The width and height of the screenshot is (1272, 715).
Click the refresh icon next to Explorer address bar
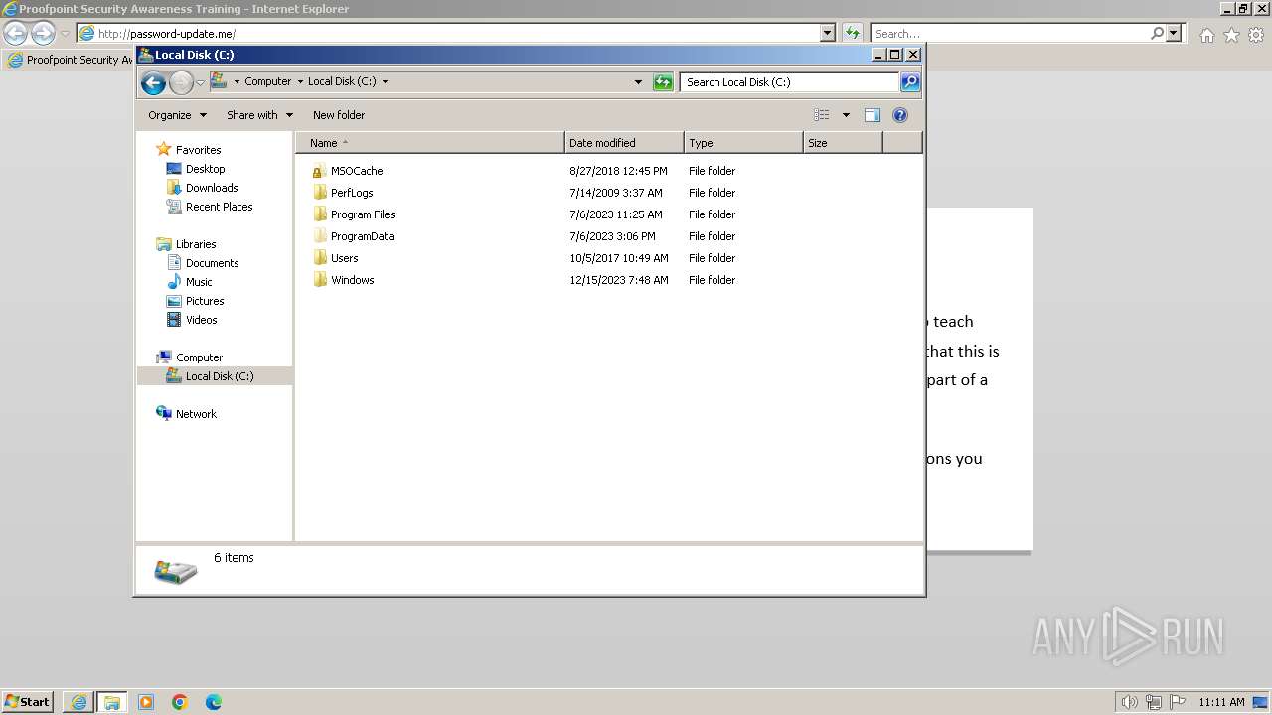tap(663, 82)
